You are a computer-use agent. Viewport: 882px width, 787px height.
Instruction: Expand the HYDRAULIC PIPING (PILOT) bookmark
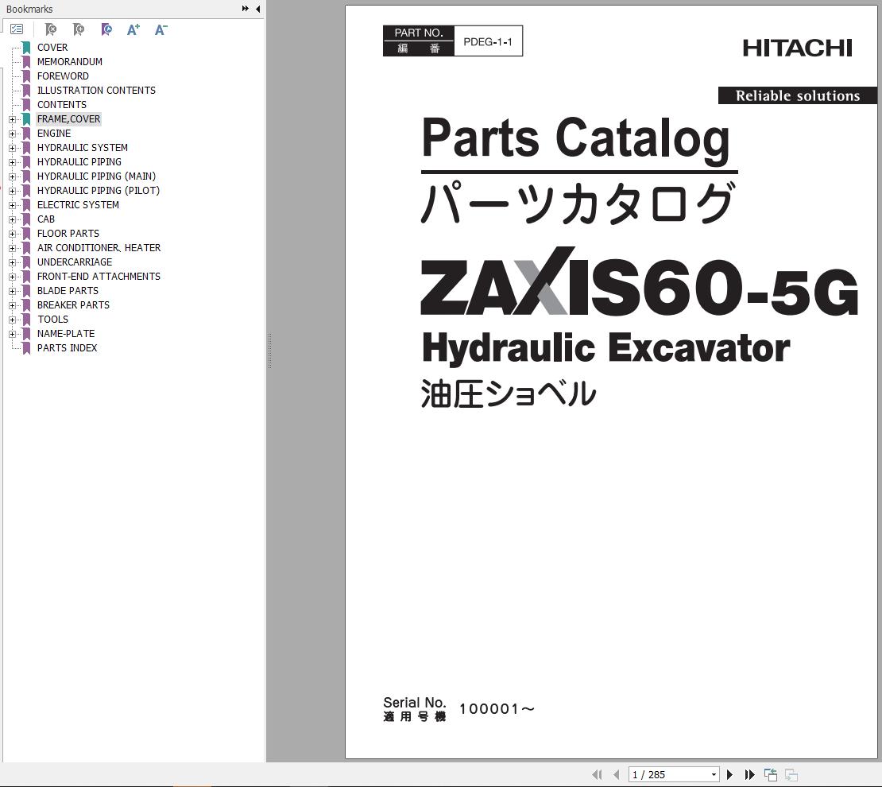[x=13, y=191]
